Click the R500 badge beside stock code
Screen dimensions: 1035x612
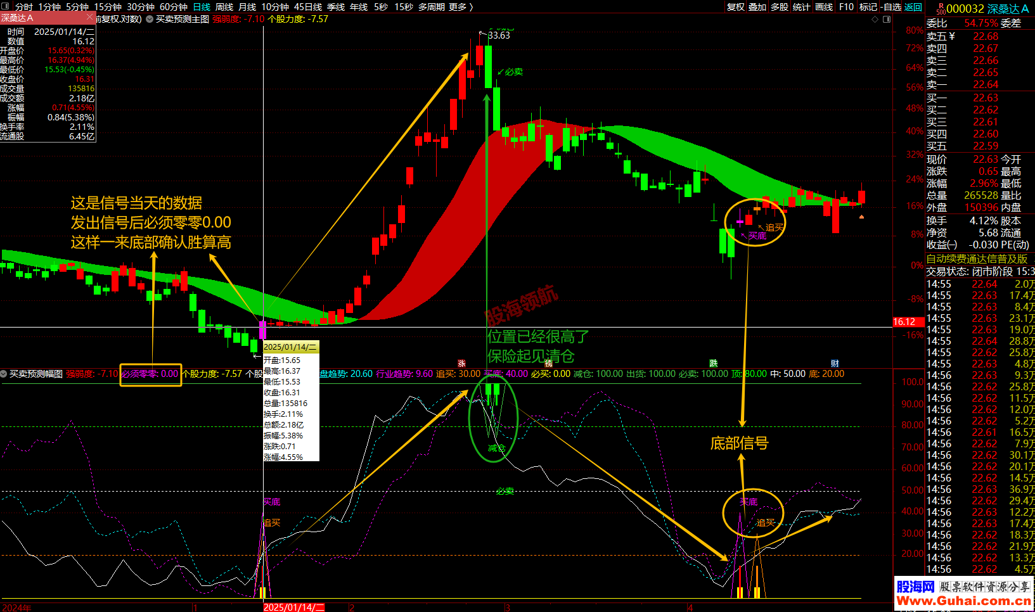(940, 8)
